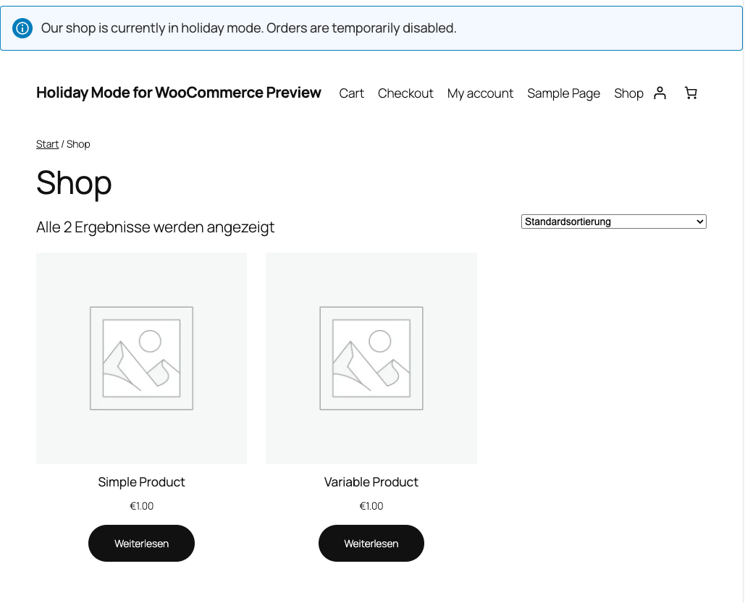Click the 'Shop' text in breadcrumb
This screenshot has width=745, height=603.
(78, 144)
